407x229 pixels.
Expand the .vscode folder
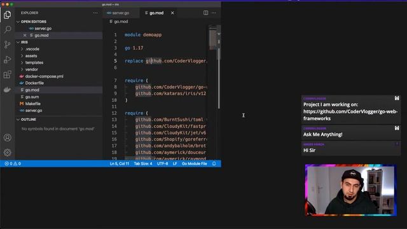[x=32, y=49]
